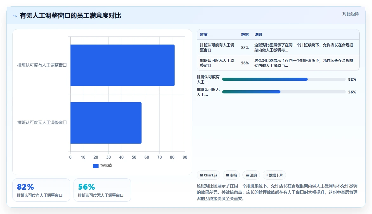Image resolution: width=372 pixels, height=214 pixels.
Task: Open the 82% data card
Action: [x=41, y=190]
